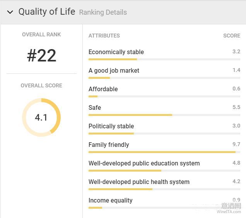Collapse the Quality of Life section chevron
This screenshot has width=246, height=218.
[x=10, y=12]
